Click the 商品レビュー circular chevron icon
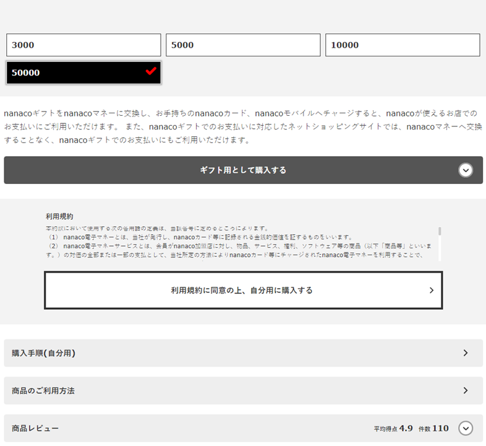Image resolution: width=486 pixels, height=446 pixels. coord(466,428)
